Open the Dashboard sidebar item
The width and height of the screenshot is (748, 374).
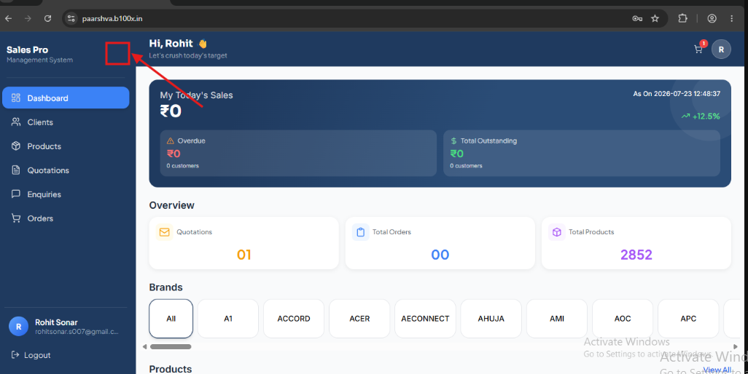66,98
